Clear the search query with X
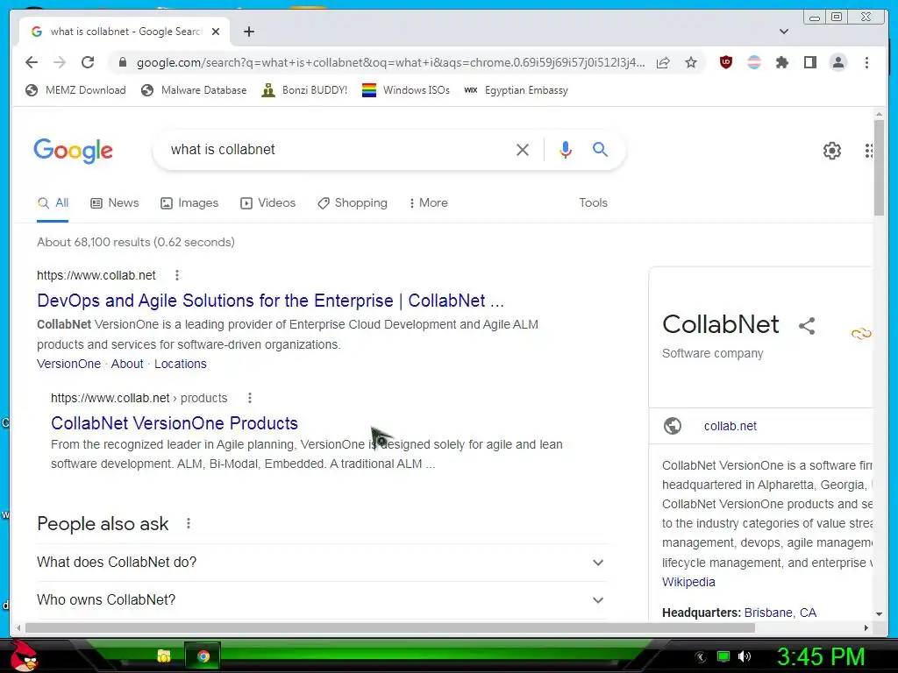 pos(523,150)
